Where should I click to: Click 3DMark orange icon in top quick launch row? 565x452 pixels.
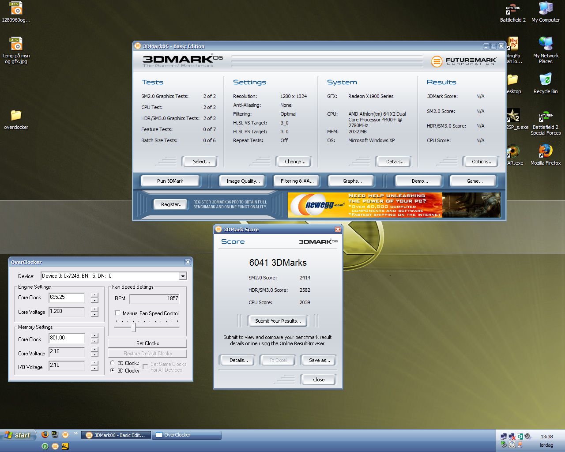point(65,435)
